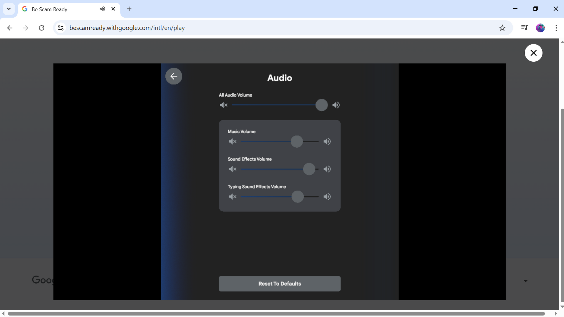The width and height of the screenshot is (564, 317).
Task: Expand the footer dropdown arrow at bottom right
Action: click(526, 281)
